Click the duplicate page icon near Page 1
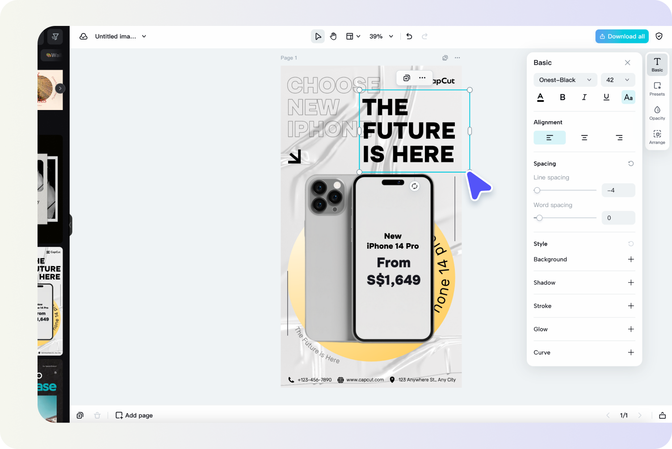 pos(445,58)
